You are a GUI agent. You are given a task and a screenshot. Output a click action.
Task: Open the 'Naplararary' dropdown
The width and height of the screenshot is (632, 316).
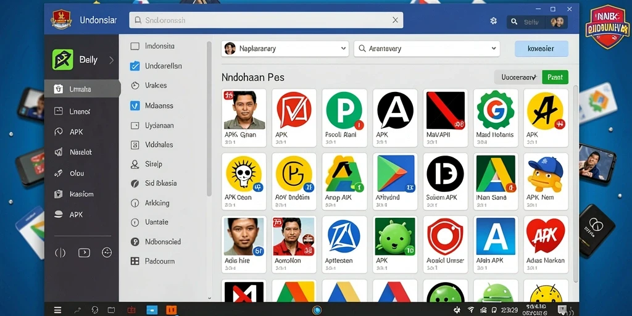285,48
